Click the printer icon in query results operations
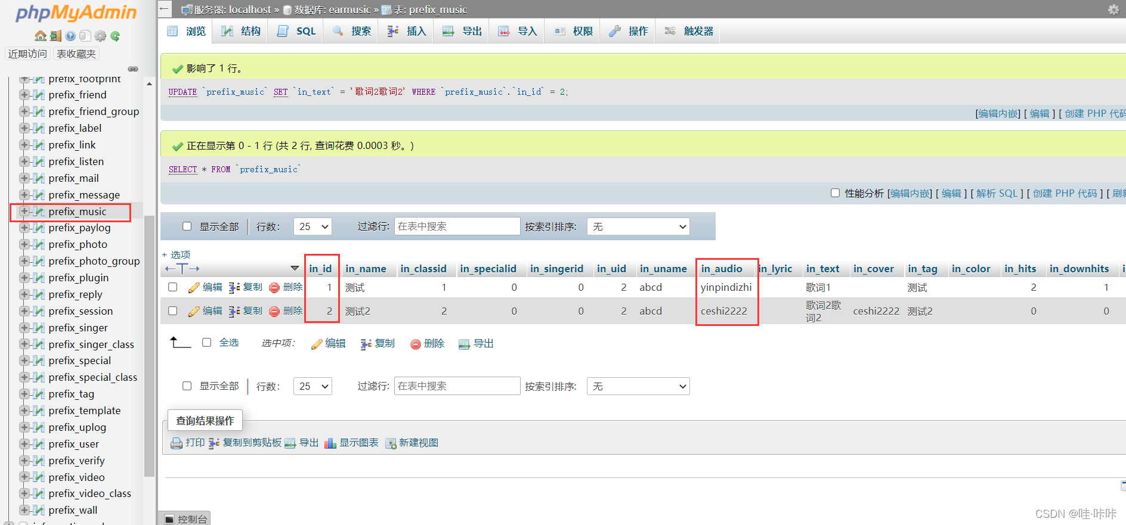Screen dimensions: 1126x525 [x=177, y=443]
